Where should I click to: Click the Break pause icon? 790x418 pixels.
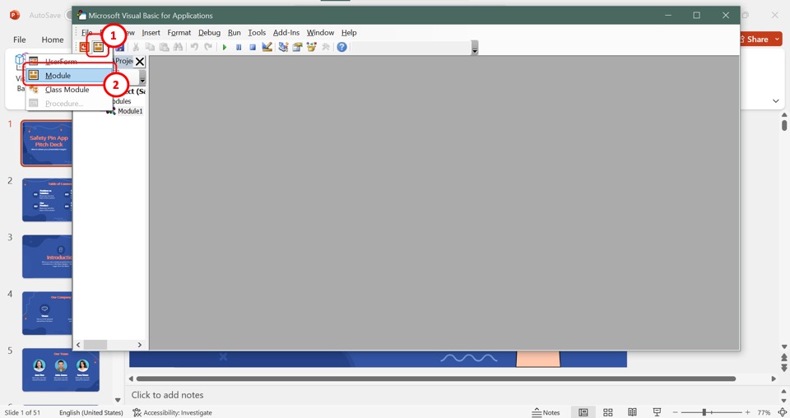pos(239,48)
